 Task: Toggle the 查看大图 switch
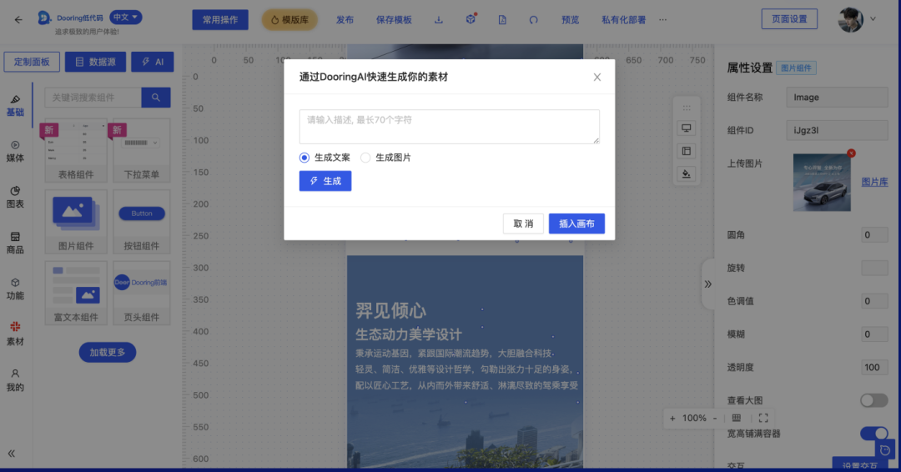coord(874,400)
